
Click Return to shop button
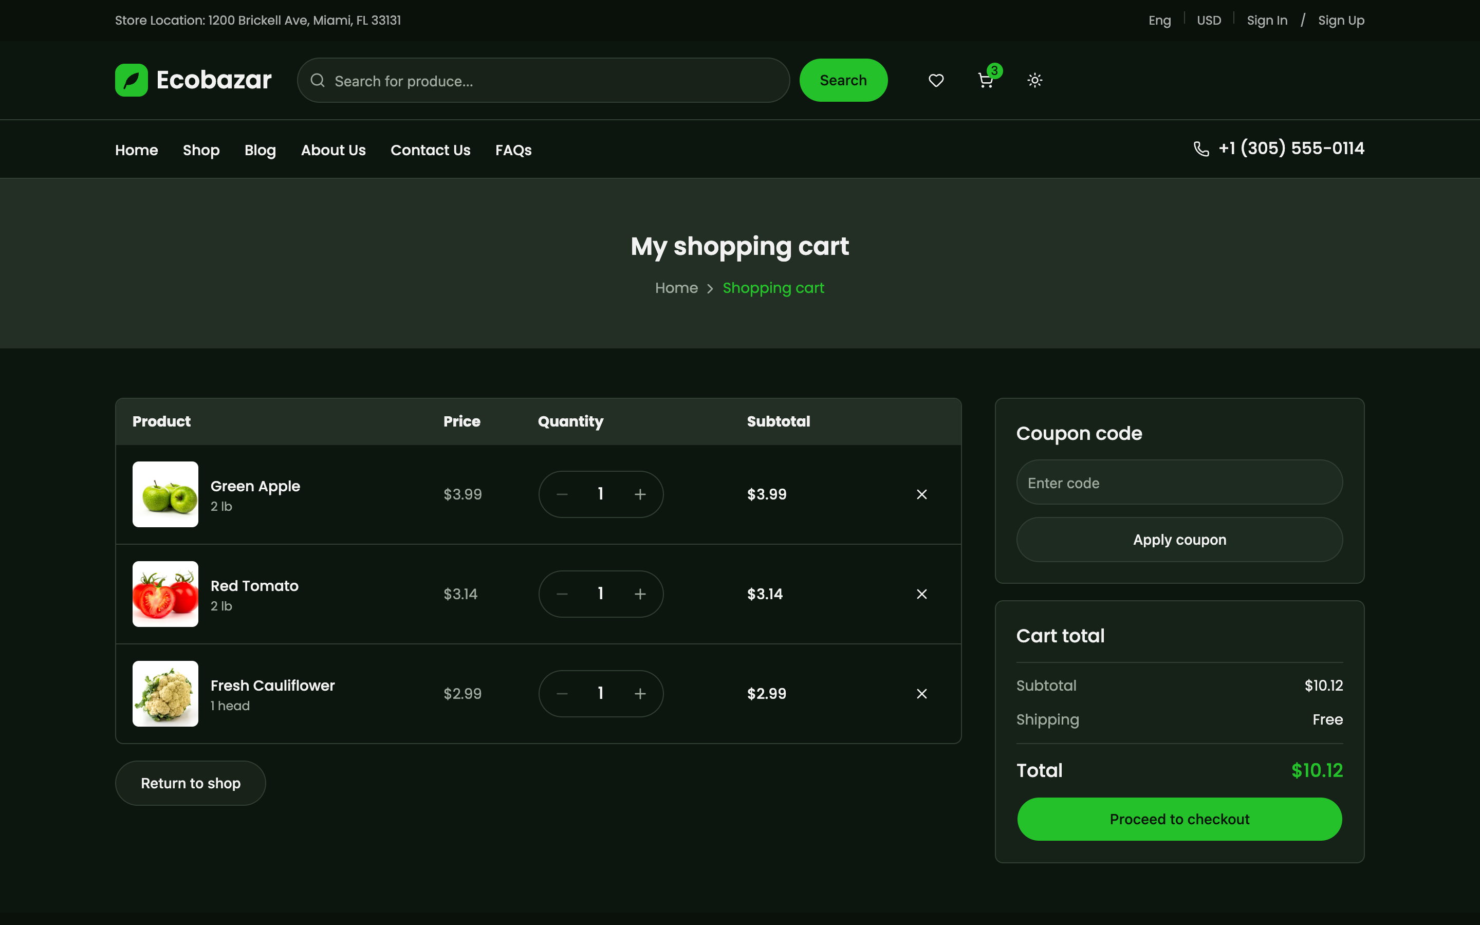pyautogui.click(x=190, y=783)
